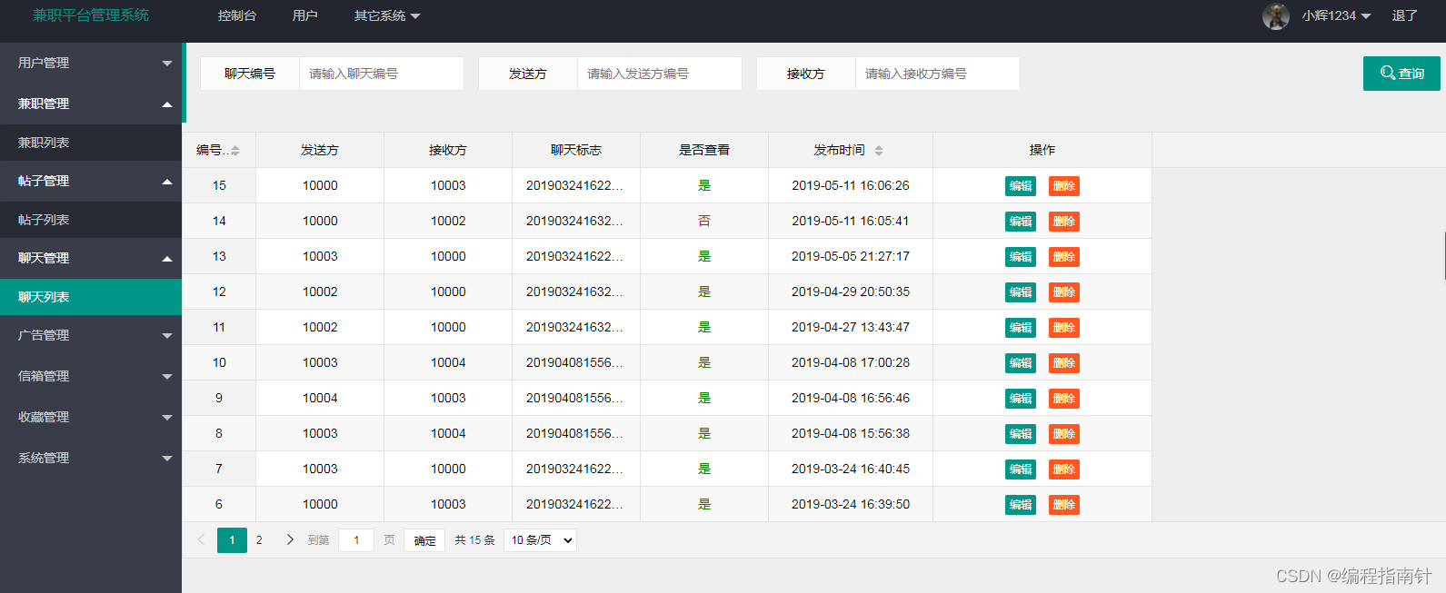Click the user avatar picture
Screen dimensions: 1446x593
click(1276, 16)
